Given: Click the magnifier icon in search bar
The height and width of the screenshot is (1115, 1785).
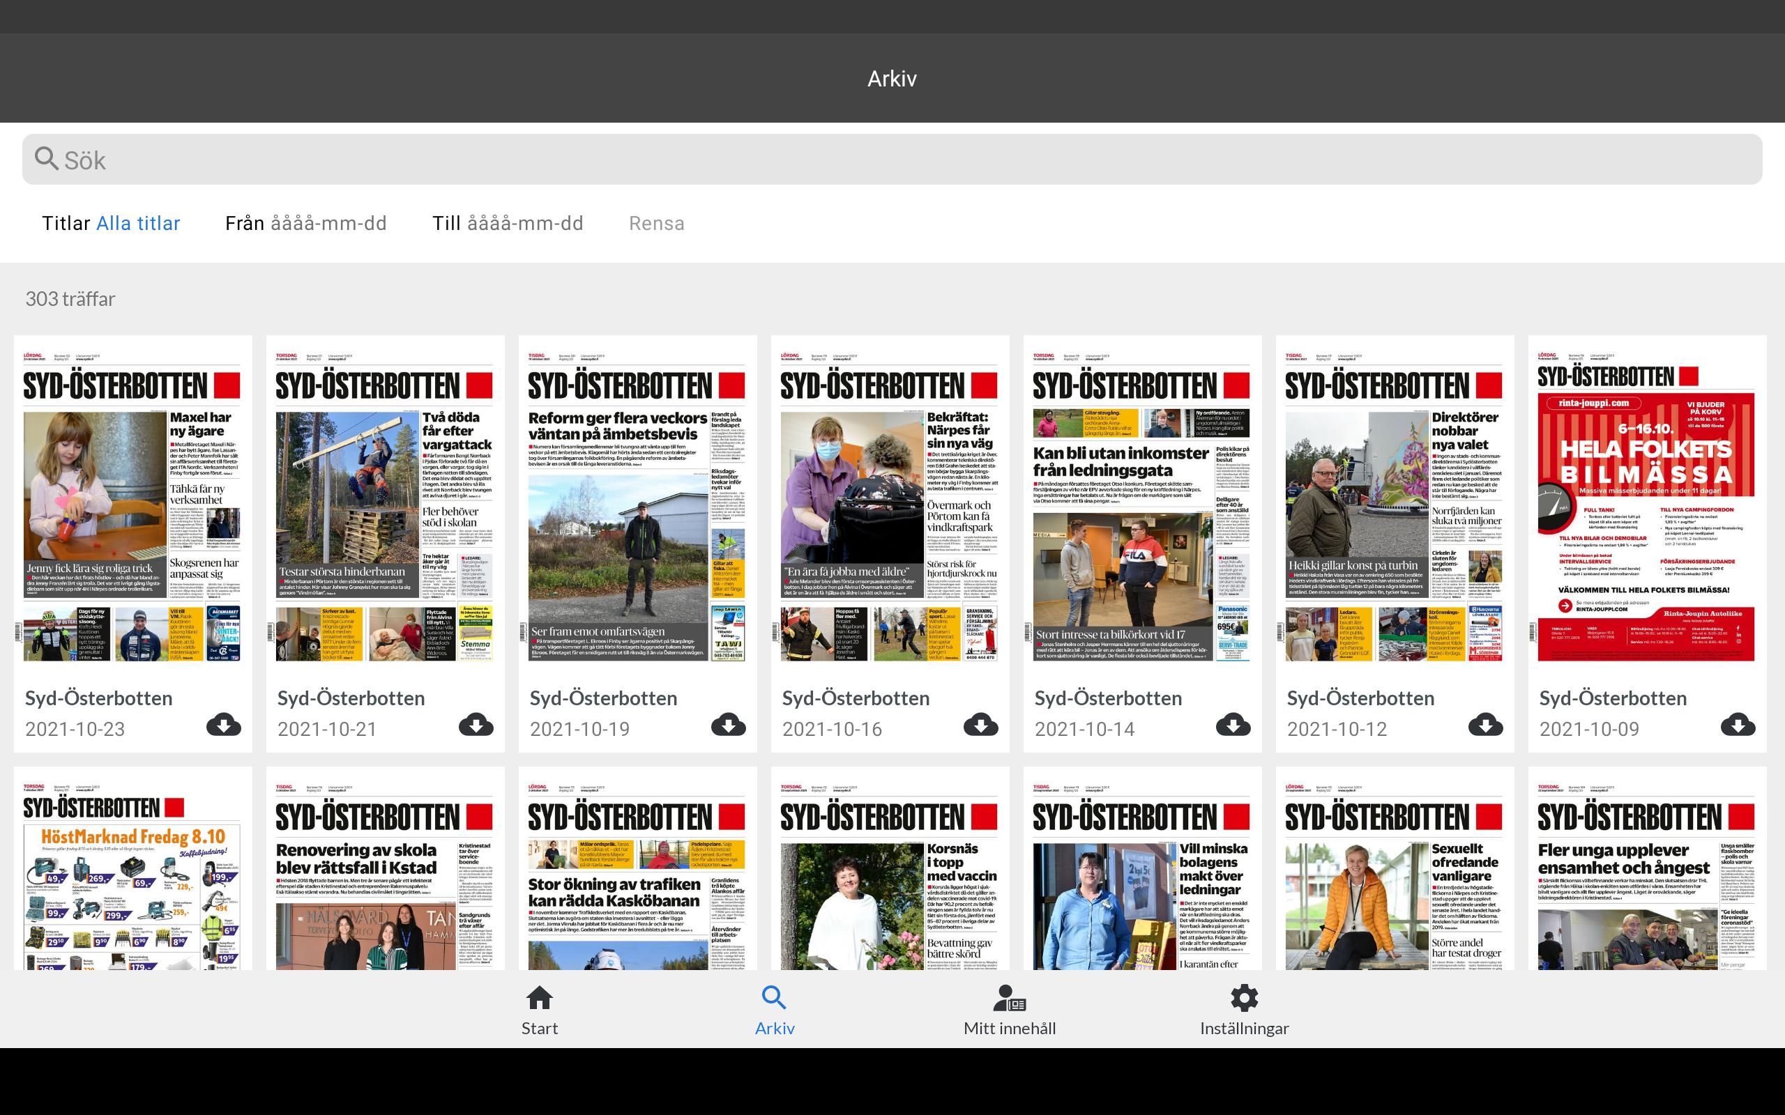Looking at the screenshot, I should point(47,159).
